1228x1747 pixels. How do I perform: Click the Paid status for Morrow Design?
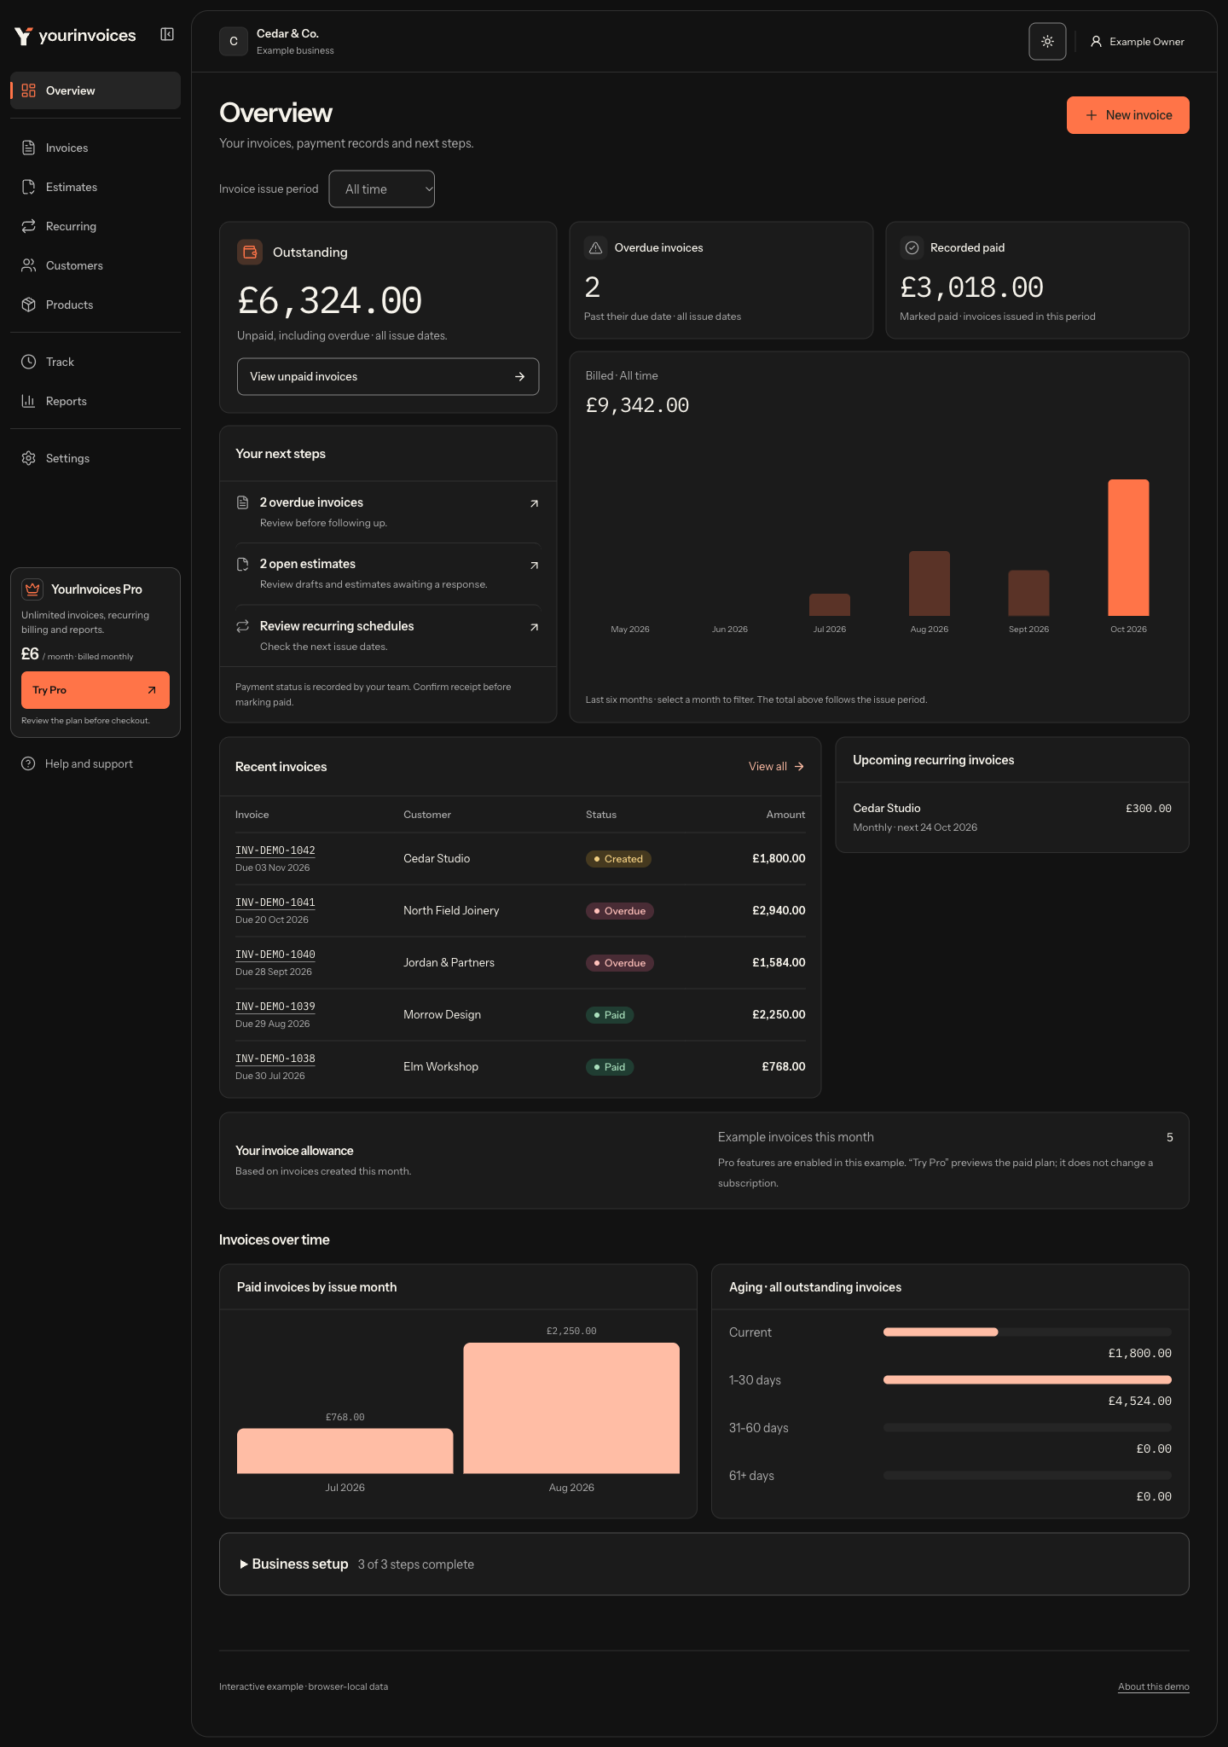pos(610,1015)
